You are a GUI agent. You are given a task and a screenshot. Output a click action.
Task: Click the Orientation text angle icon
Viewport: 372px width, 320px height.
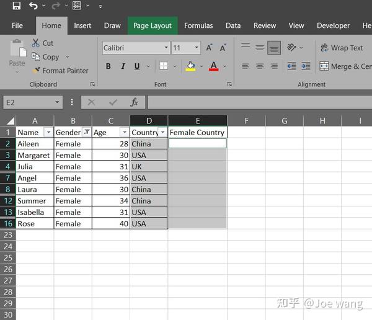291,47
